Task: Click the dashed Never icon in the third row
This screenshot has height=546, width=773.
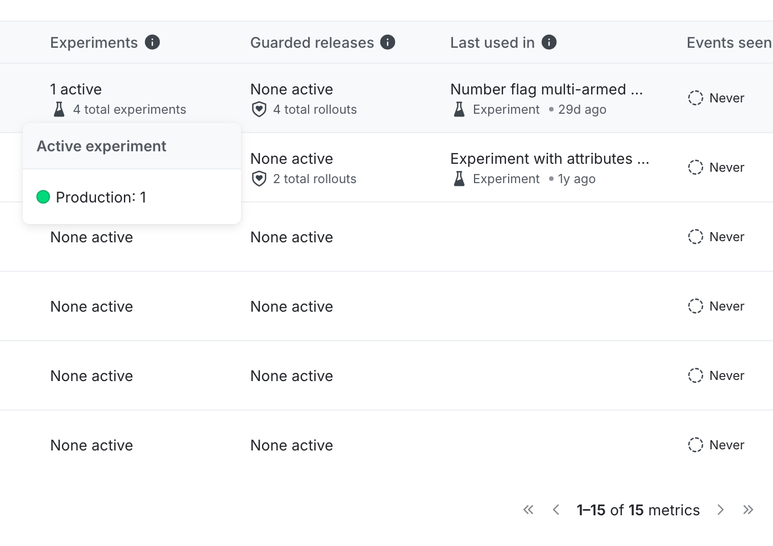Action: tap(695, 237)
